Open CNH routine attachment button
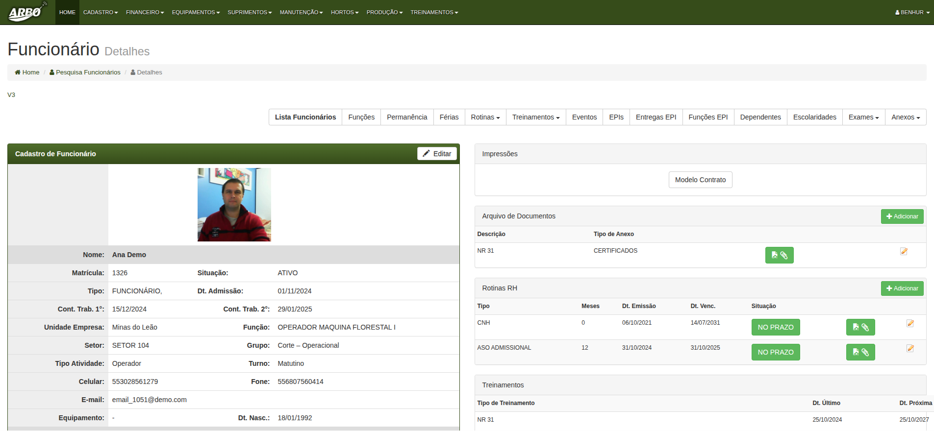Screen dimensions: 934x431 pos(860,327)
